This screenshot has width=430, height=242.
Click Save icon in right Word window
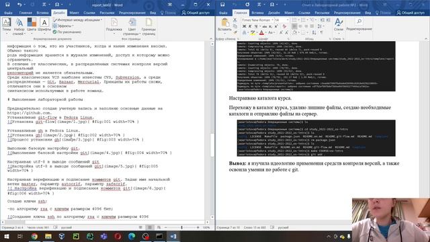[222, 5]
